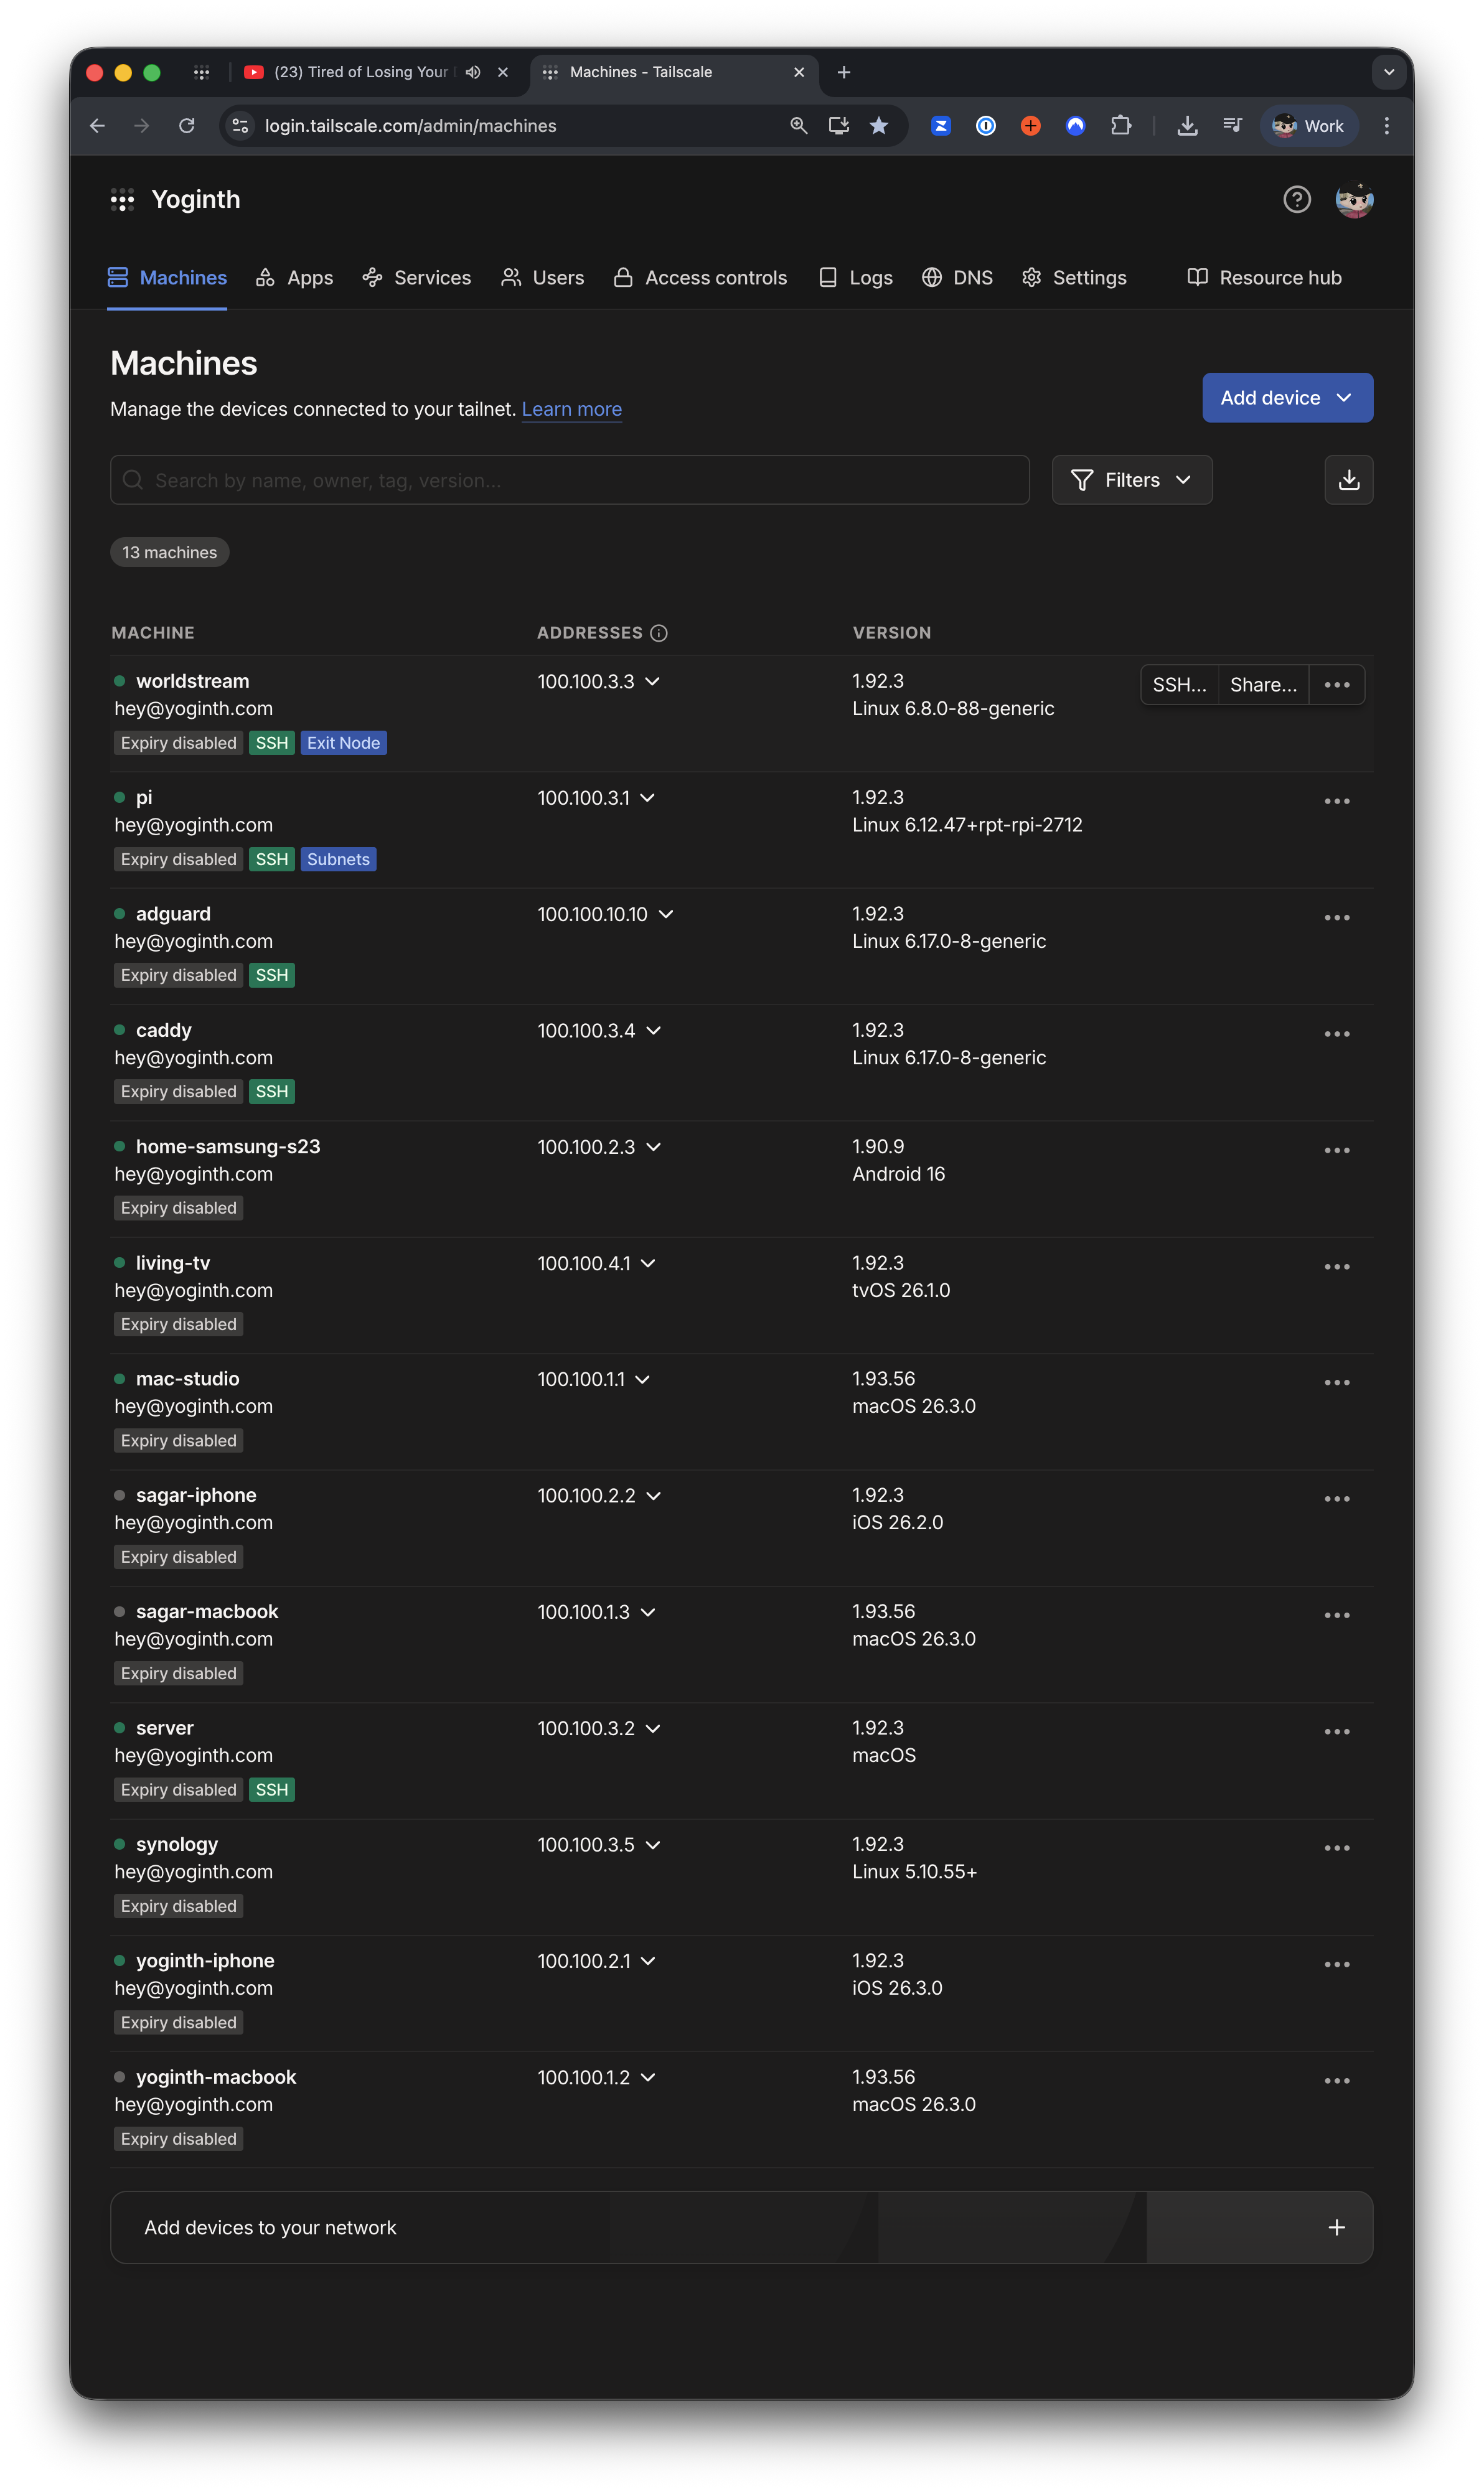Switch to the Access controls tab

pos(700,278)
